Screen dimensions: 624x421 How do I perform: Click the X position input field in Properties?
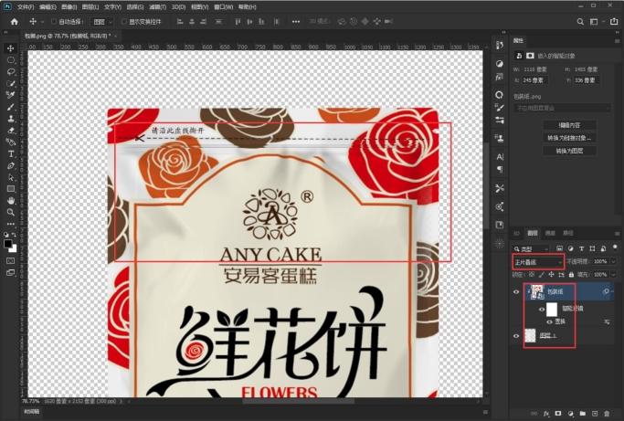tap(534, 80)
